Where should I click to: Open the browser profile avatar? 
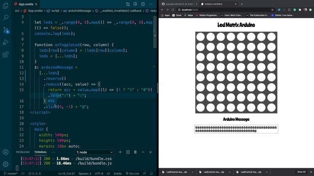tap(305, 10)
